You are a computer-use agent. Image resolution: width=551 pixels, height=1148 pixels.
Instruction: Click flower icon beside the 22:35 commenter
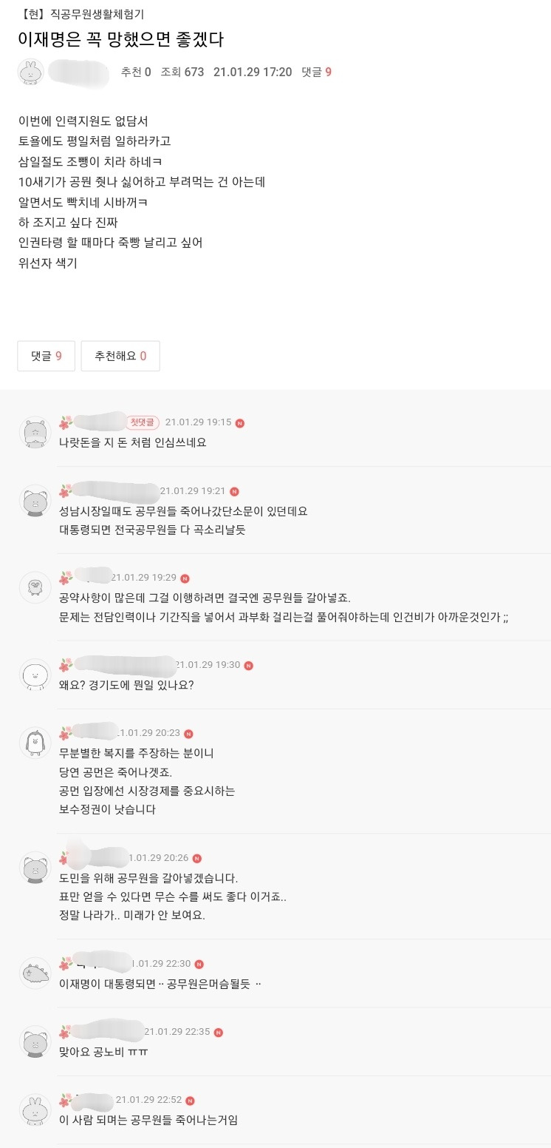(66, 1032)
